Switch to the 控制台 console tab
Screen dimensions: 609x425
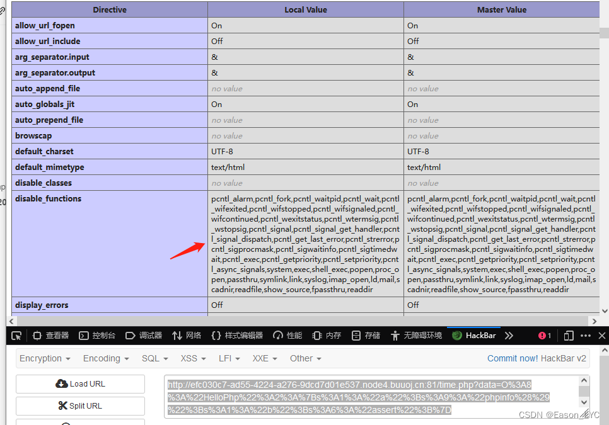[x=97, y=336]
